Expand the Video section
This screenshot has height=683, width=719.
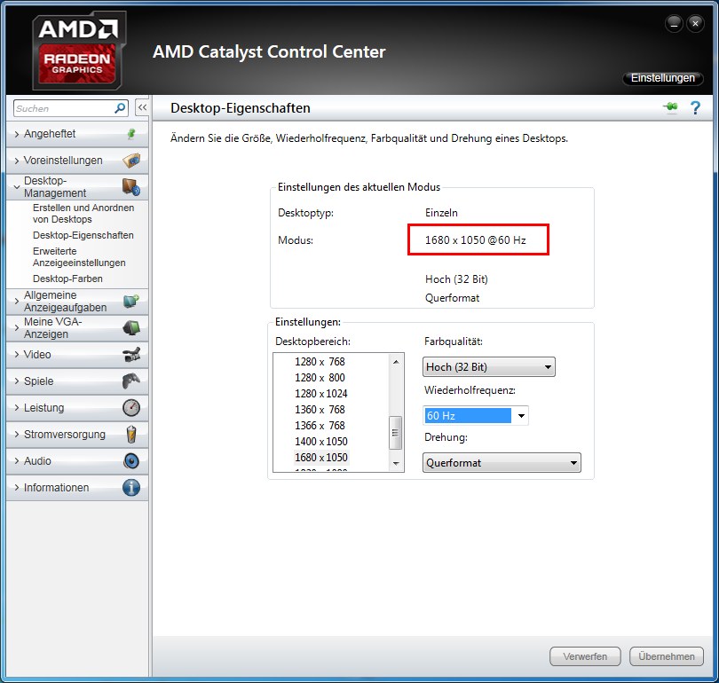17,354
